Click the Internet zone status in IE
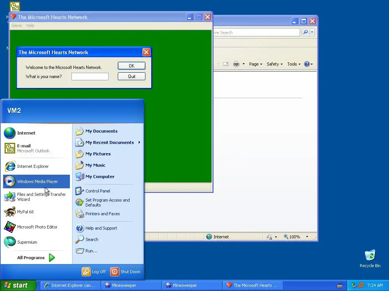This screenshot has width=389, height=291. 218,237
